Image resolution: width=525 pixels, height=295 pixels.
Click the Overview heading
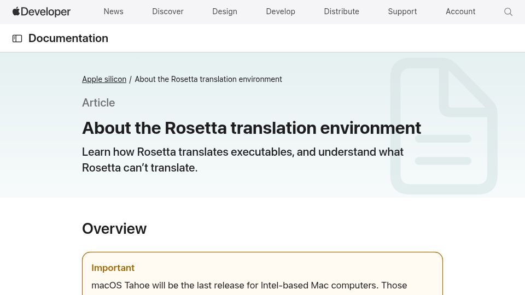[x=114, y=229]
